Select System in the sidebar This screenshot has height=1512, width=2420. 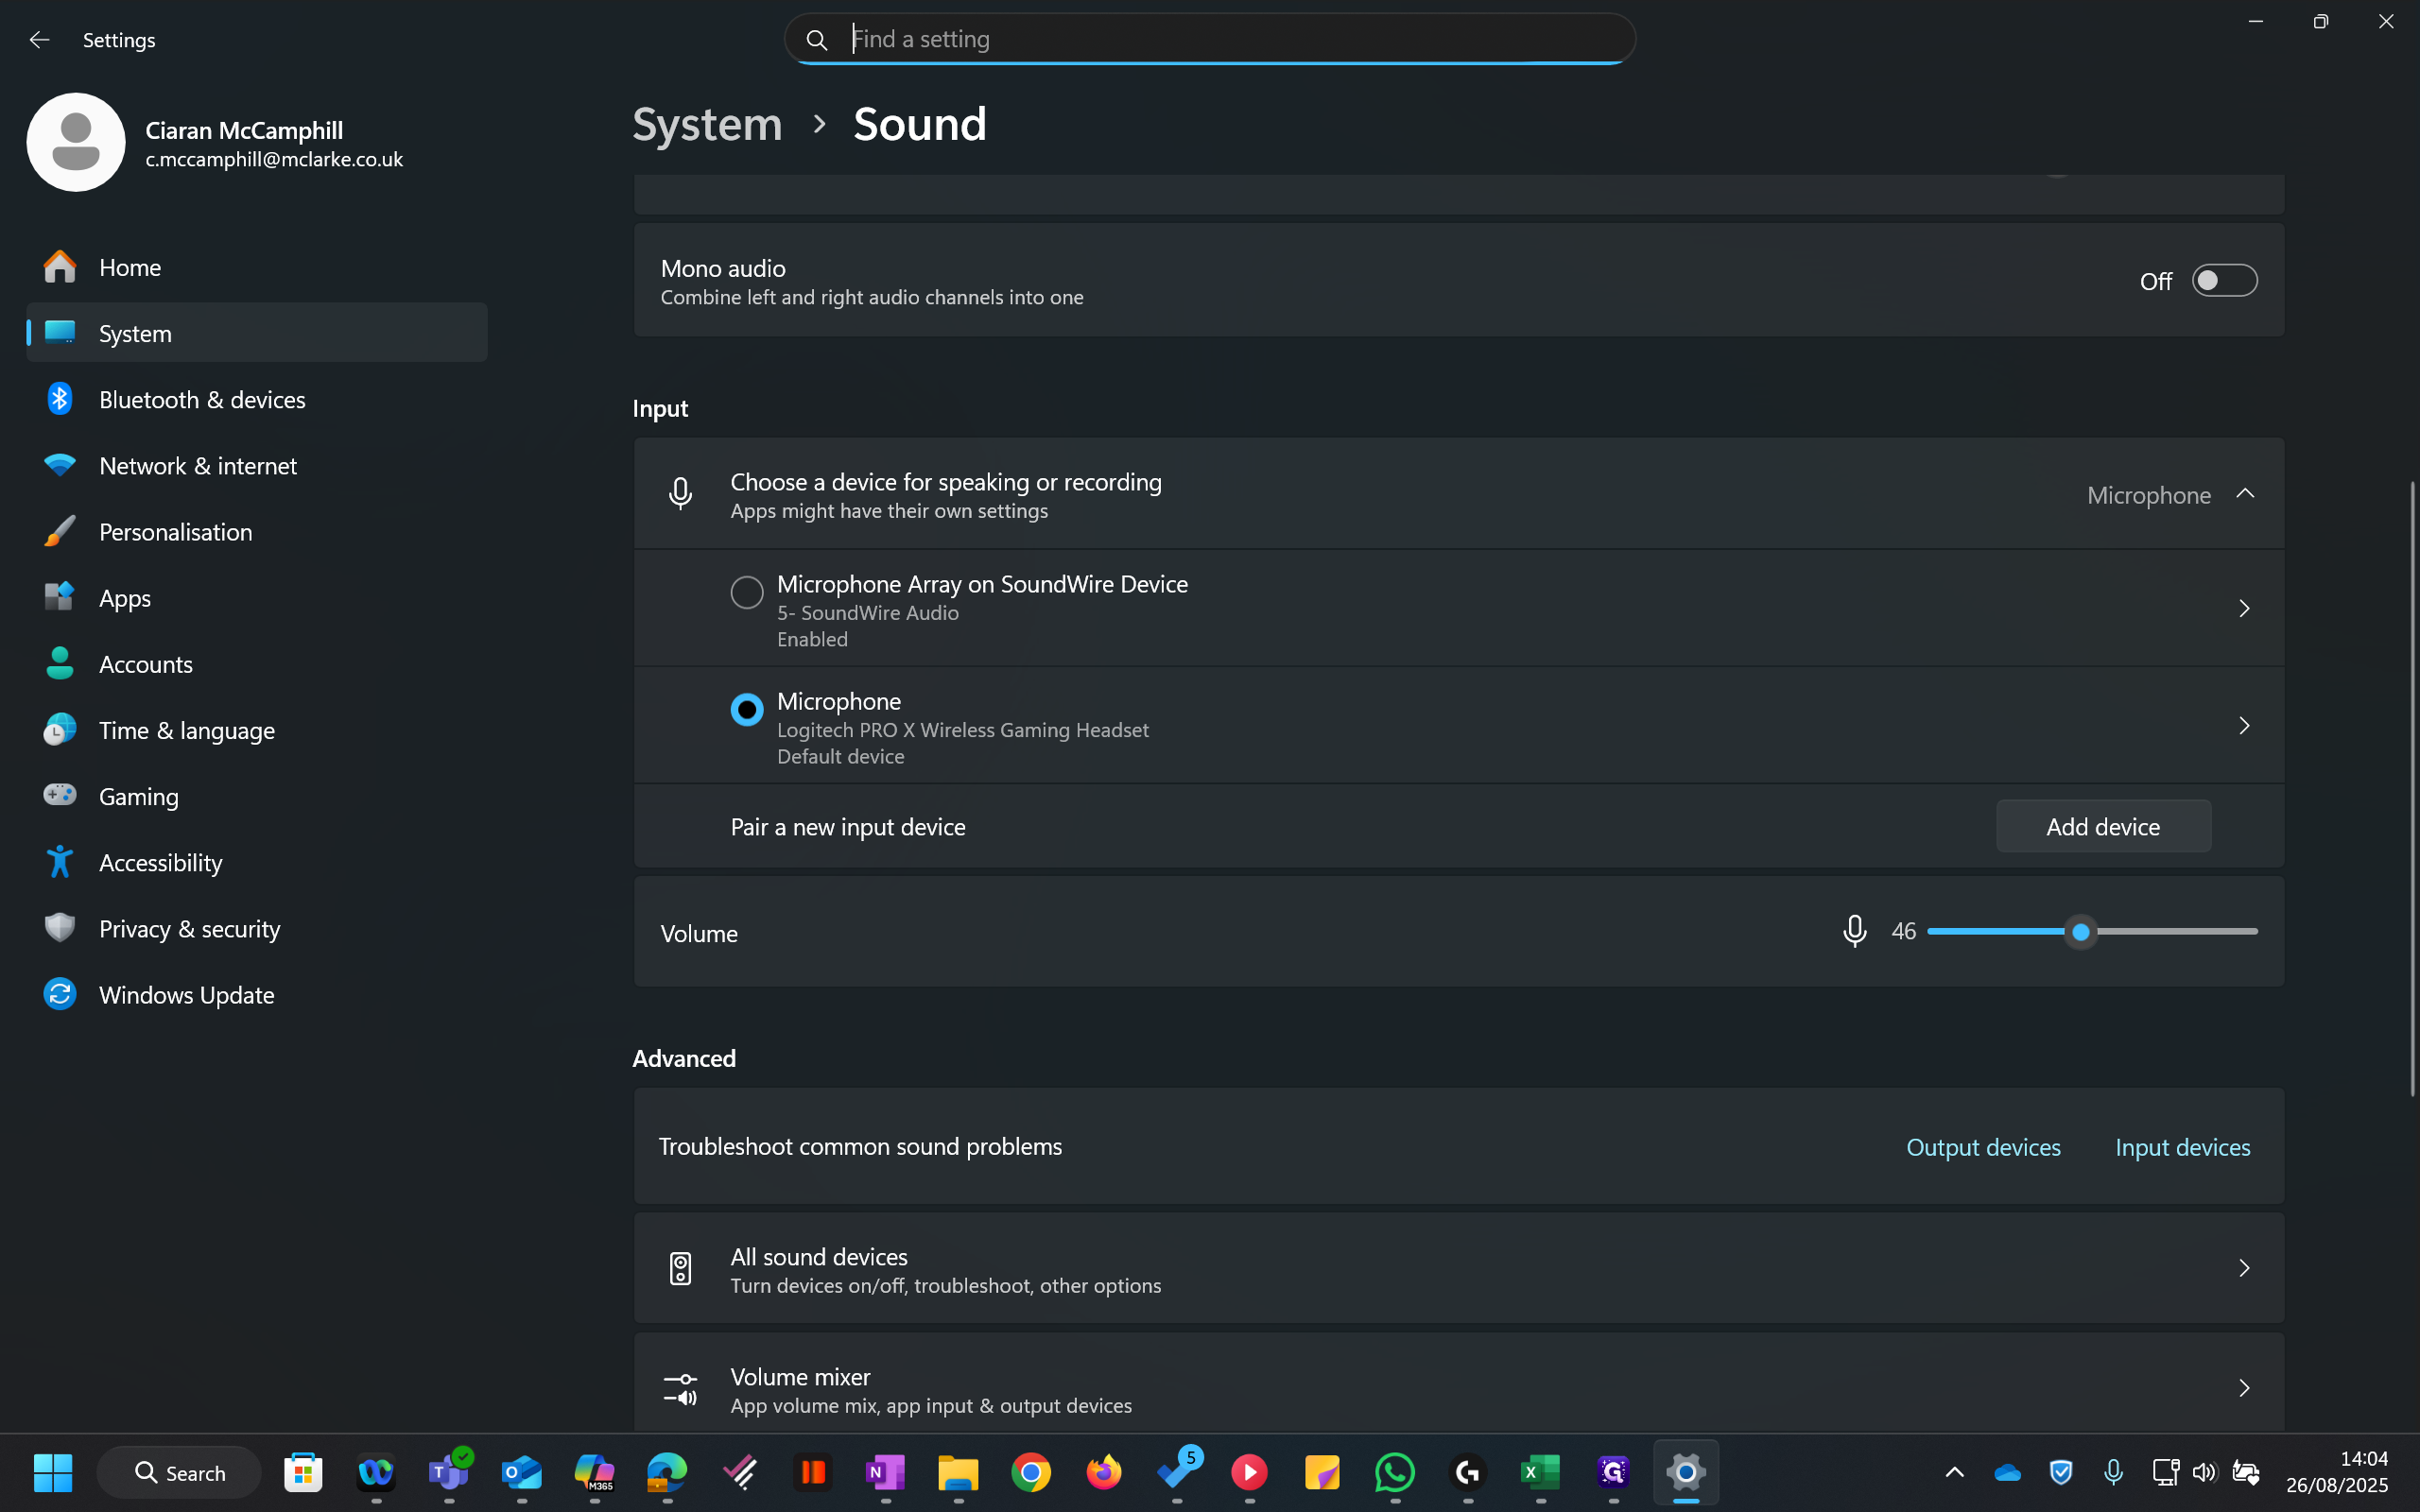(257, 333)
